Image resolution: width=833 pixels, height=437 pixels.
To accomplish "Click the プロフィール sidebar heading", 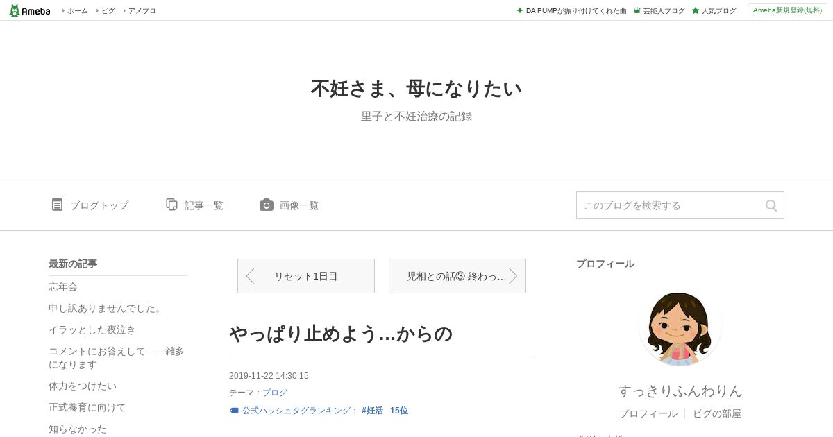I will tap(605, 264).
